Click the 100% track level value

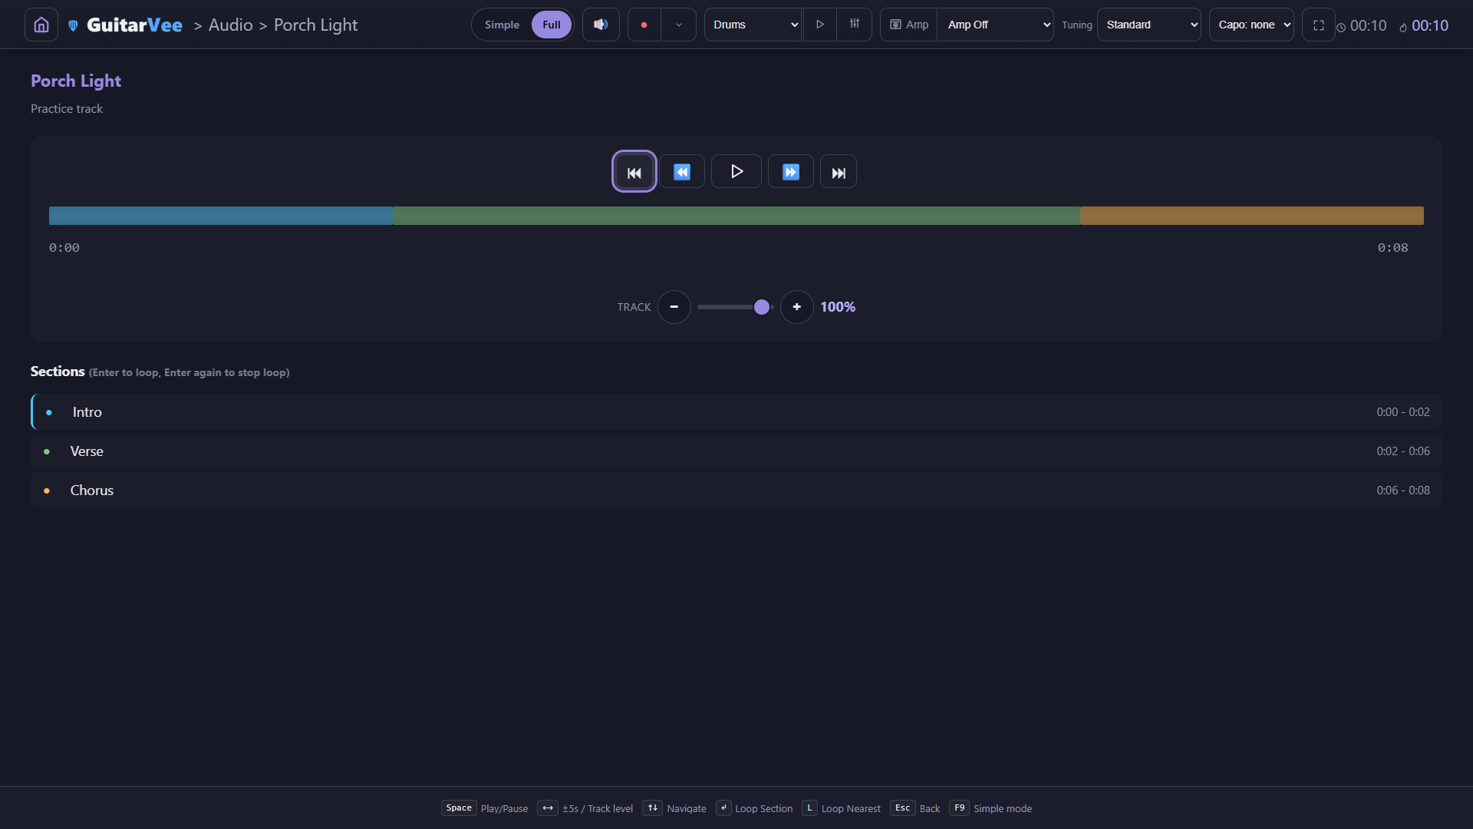838,307
